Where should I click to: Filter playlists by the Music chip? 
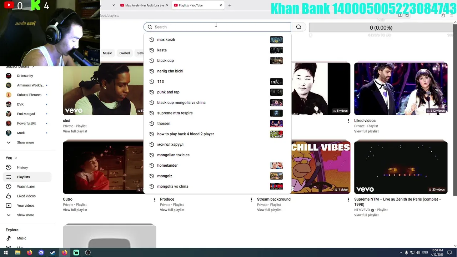click(x=107, y=53)
